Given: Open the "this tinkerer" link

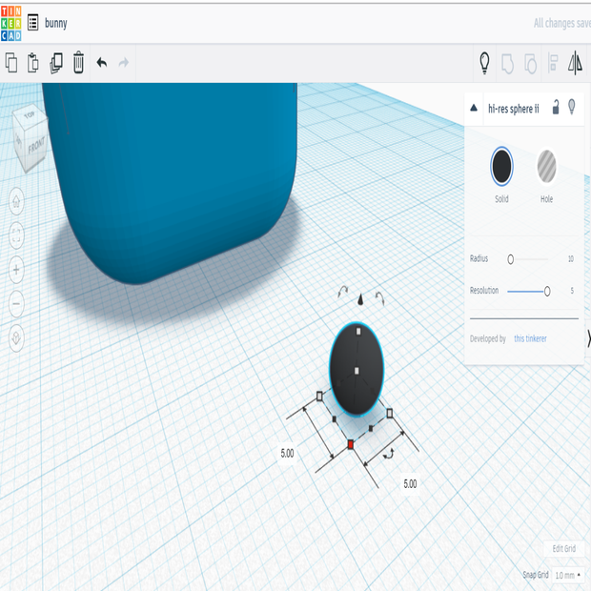Looking at the screenshot, I should coord(530,338).
